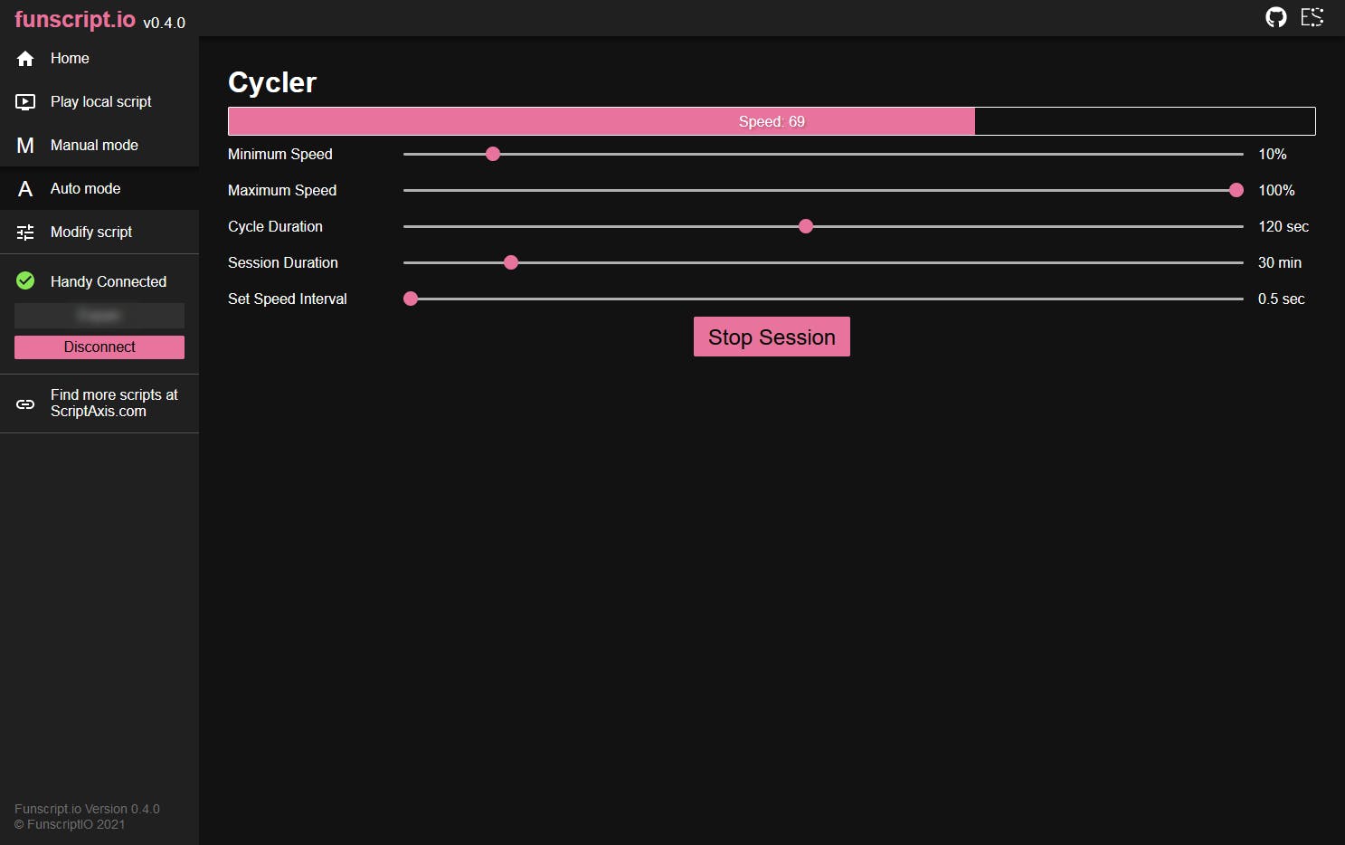This screenshot has height=845, width=1345.
Task: Click the Manual mode M icon
Action: pyautogui.click(x=25, y=146)
